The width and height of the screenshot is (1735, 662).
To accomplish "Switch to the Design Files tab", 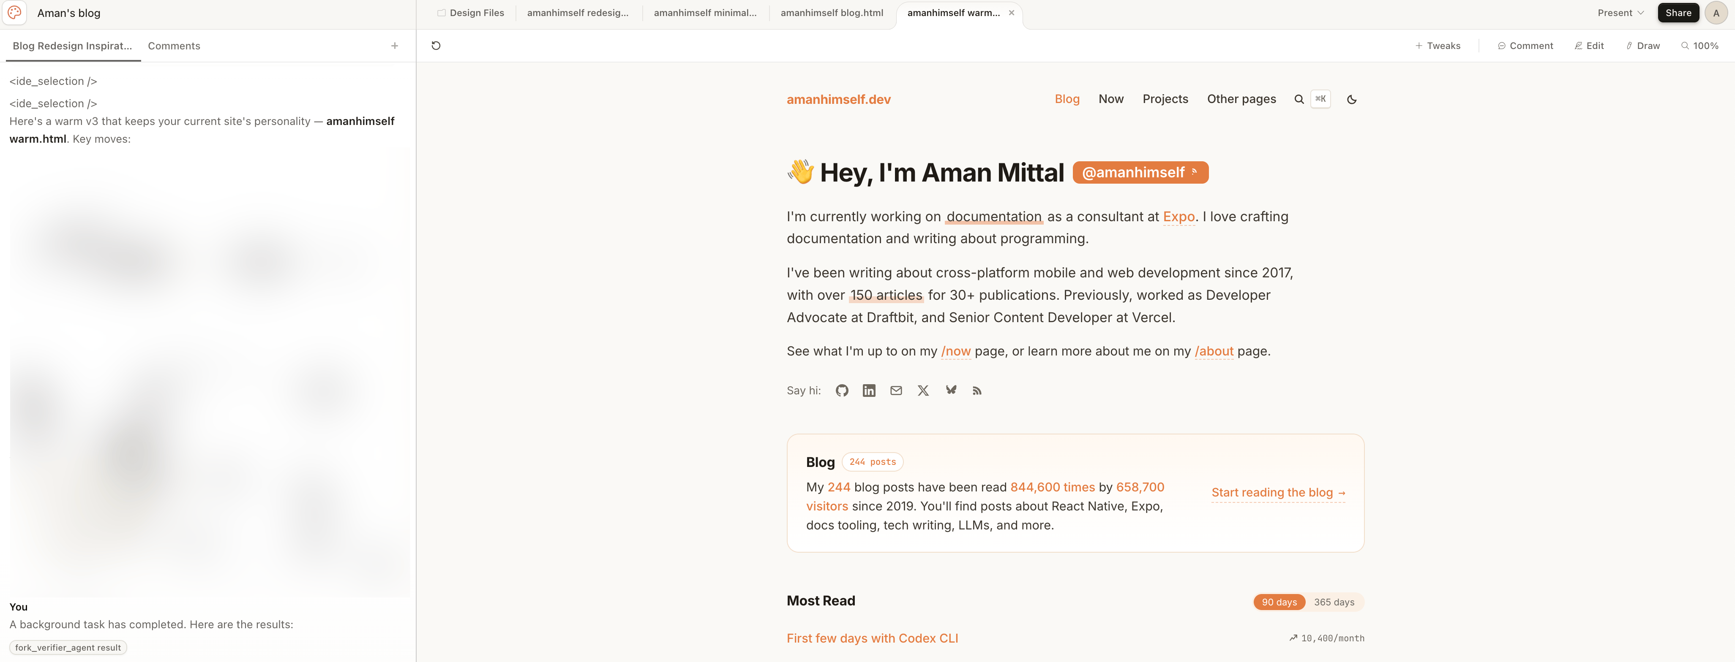I will (x=470, y=13).
